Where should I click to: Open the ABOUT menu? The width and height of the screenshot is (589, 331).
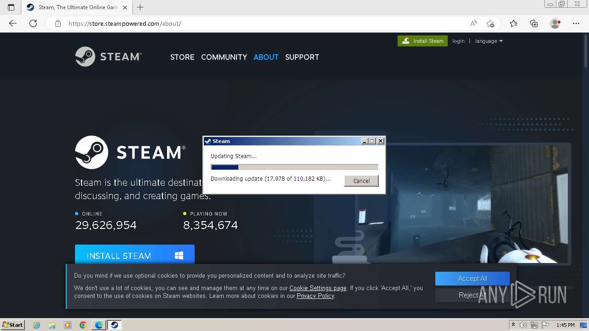point(266,57)
